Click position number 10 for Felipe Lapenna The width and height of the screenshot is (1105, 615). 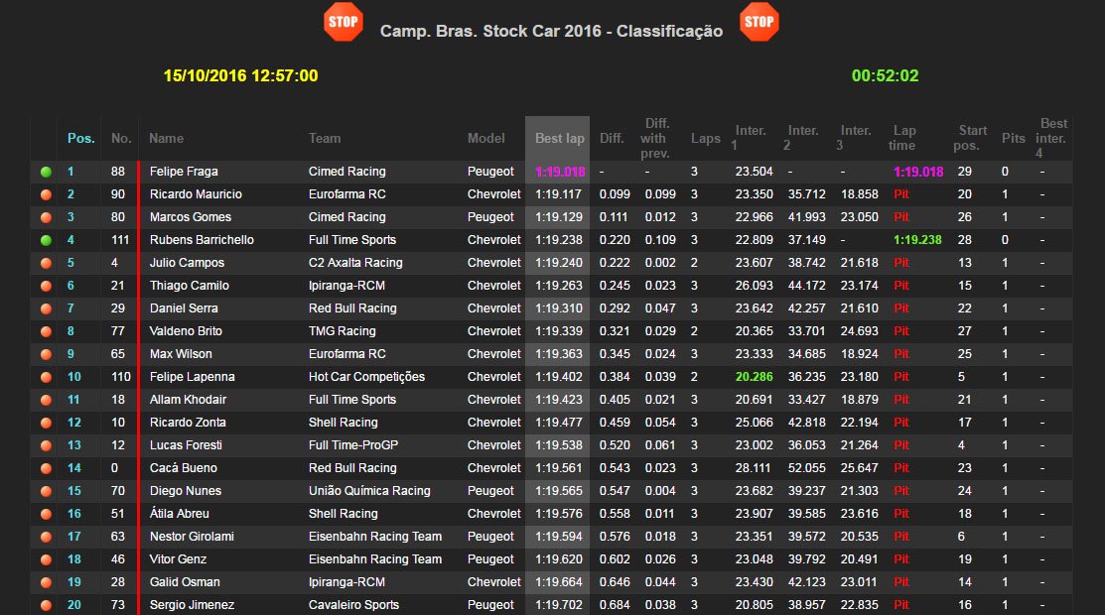(74, 377)
